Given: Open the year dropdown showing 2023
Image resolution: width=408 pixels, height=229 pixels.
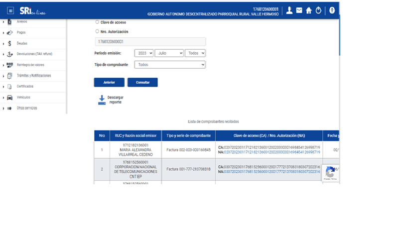Looking at the screenshot, I should (x=143, y=53).
